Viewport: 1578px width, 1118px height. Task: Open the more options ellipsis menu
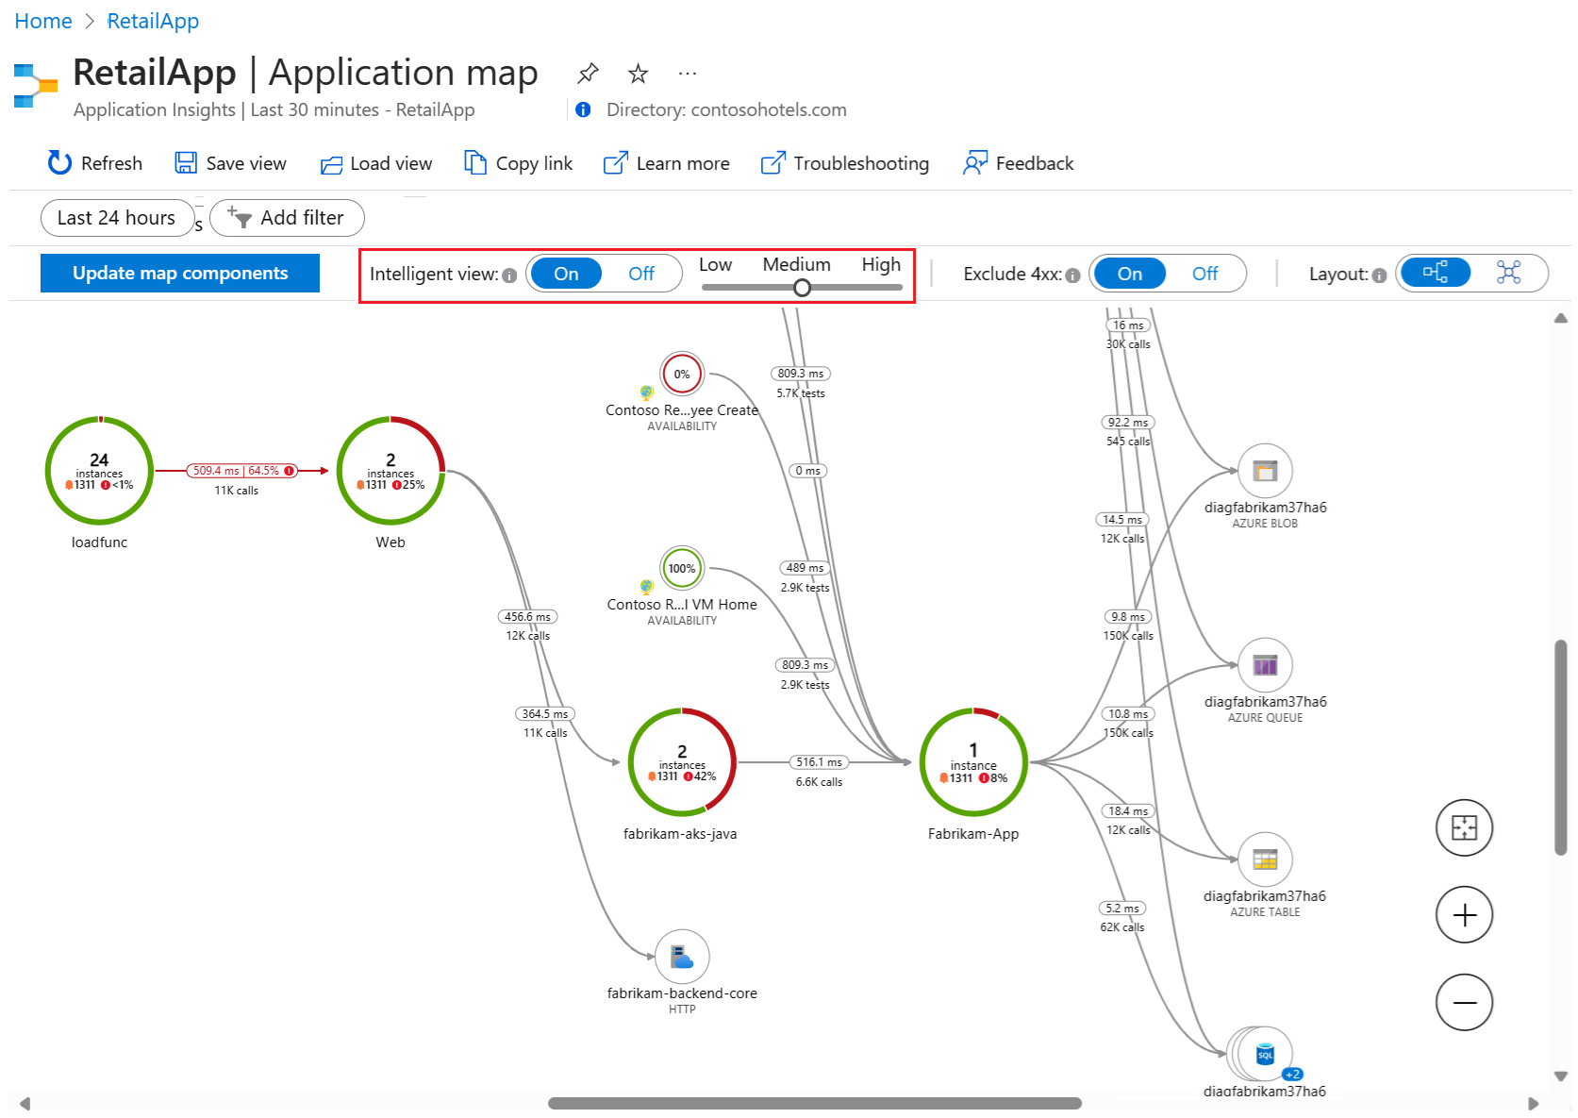pos(688,73)
